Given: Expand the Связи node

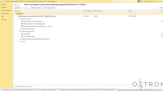Looking at the screenshot, I should [x=19, y=41].
